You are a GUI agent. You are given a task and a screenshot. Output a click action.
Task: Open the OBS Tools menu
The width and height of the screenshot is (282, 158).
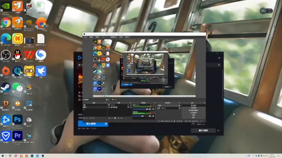tap(121, 37)
